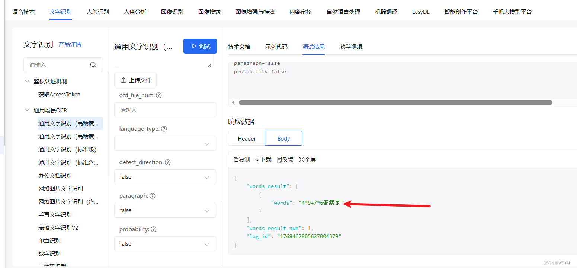577x268 pixels.
Task: Open the detect_direction dropdown
Action: [165, 177]
